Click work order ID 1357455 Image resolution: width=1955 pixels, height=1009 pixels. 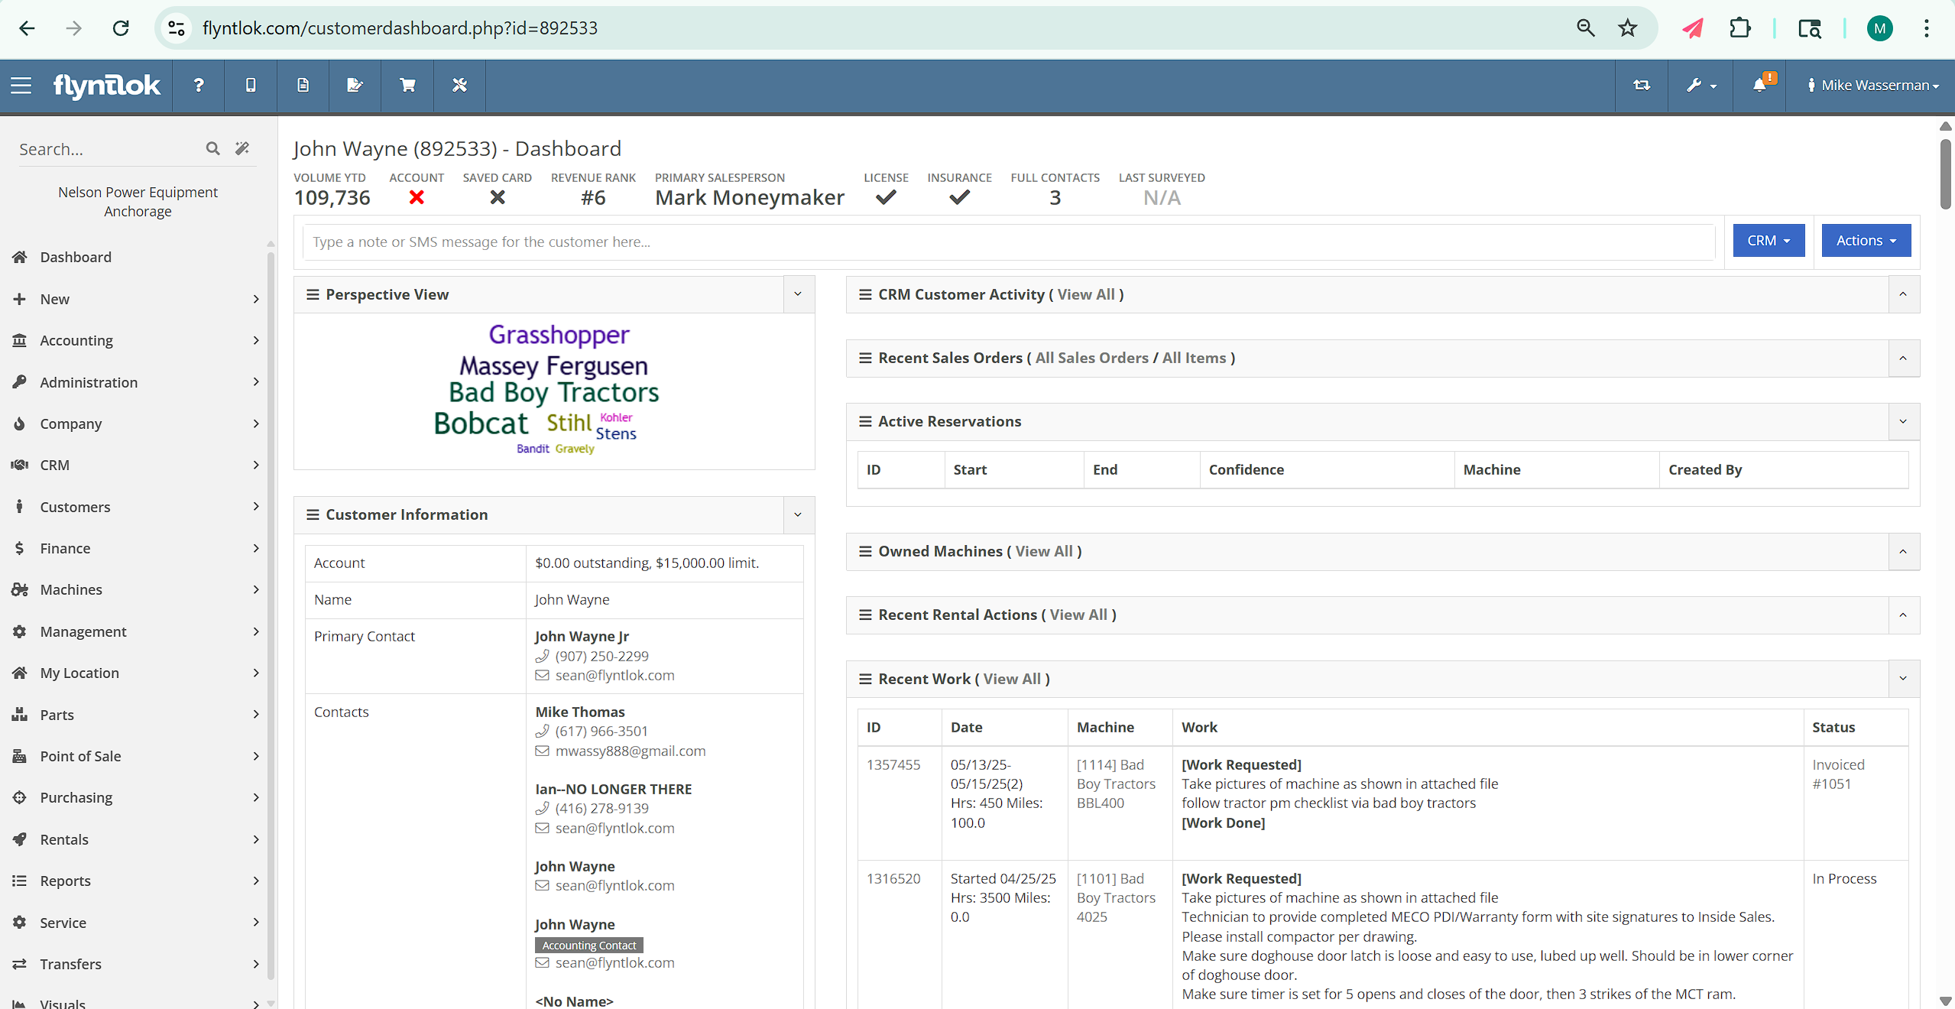[893, 764]
